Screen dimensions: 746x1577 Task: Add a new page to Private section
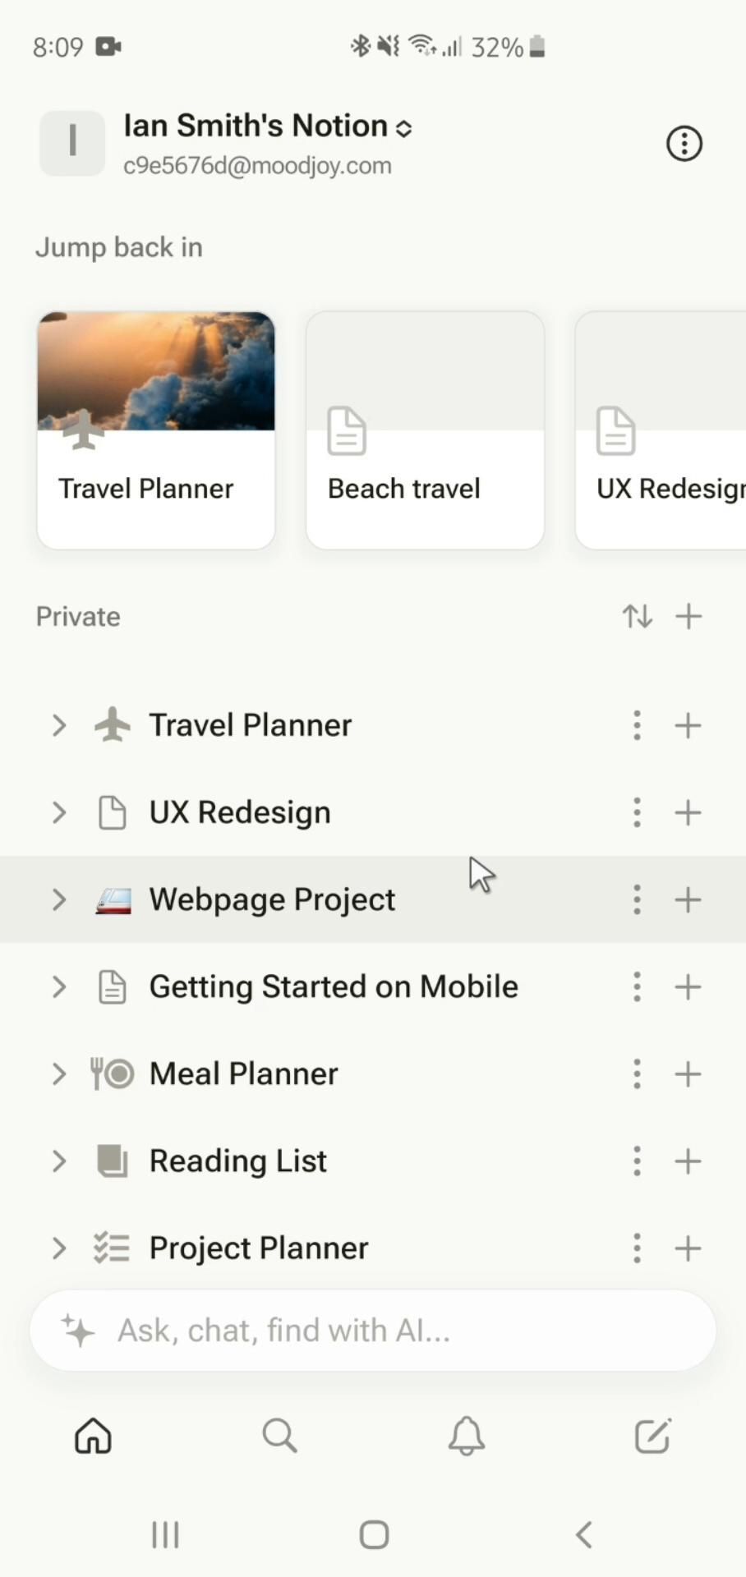click(x=688, y=616)
